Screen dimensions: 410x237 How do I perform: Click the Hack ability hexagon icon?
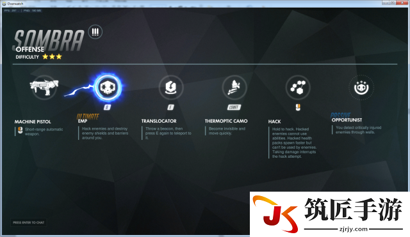[298, 88]
